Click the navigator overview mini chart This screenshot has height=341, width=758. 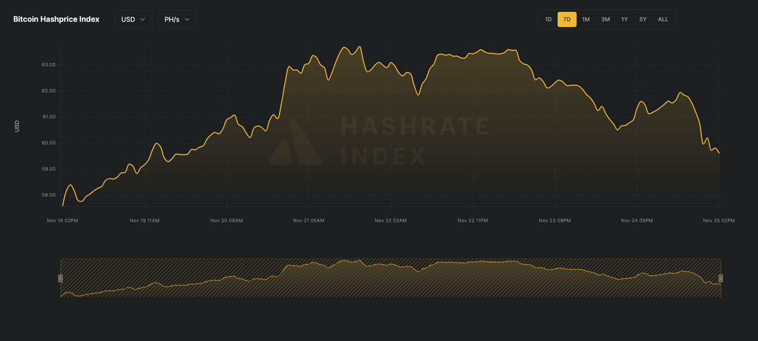pyautogui.click(x=391, y=278)
